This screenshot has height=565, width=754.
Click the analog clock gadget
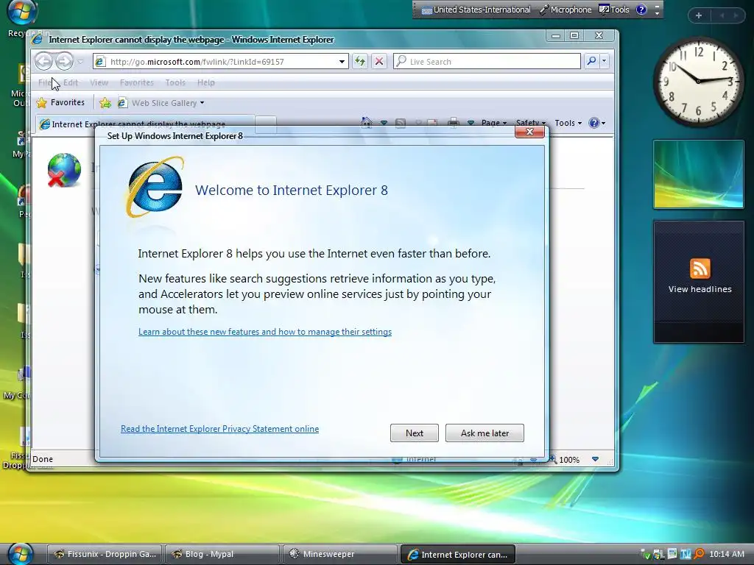pos(698,82)
